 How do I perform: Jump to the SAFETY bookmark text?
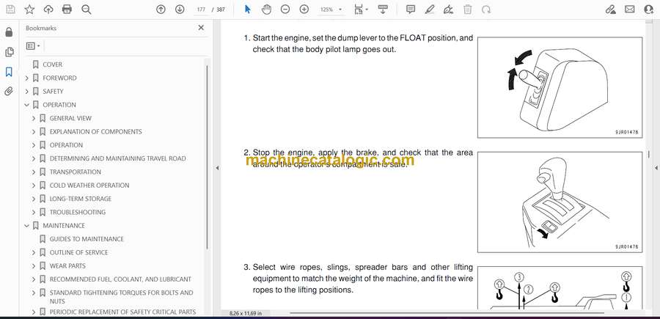(x=53, y=92)
